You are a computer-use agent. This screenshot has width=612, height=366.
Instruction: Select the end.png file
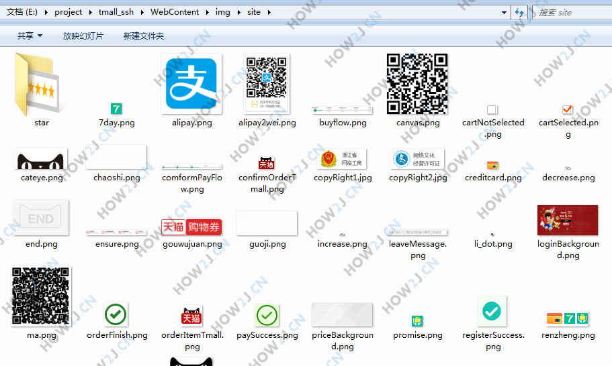[41, 218]
